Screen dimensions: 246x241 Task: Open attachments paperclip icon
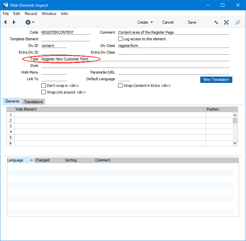[x=238, y=22]
